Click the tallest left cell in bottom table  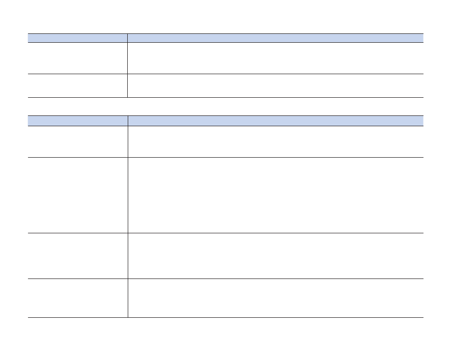point(77,195)
